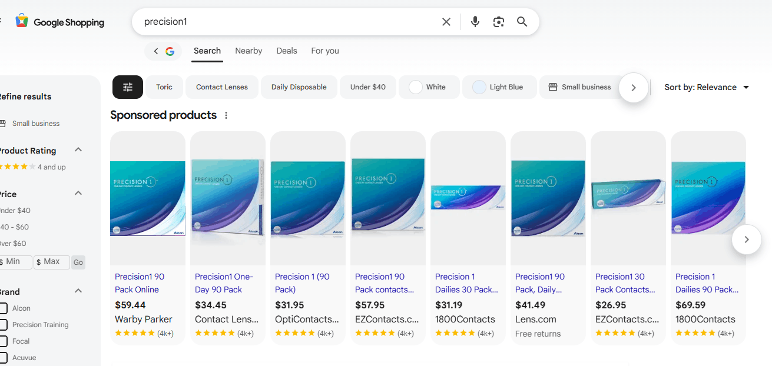Open the For you tab
The height and width of the screenshot is (366, 772).
pyautogui.click(x=325, y=51)
